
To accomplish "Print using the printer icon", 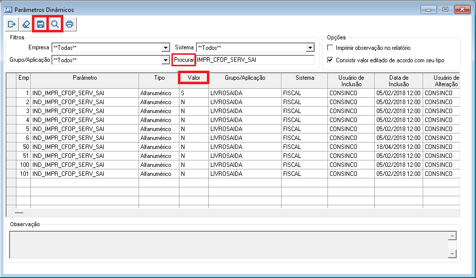I will [69, 24].
